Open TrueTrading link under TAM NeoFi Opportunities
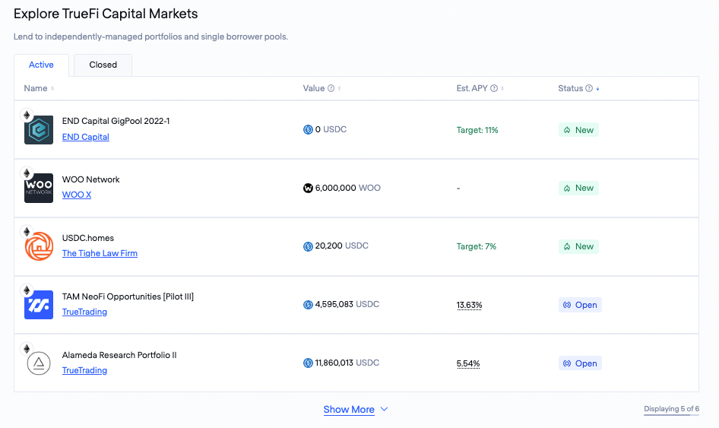The width and height of the screenshot is (719, 428). click(84, 312)
